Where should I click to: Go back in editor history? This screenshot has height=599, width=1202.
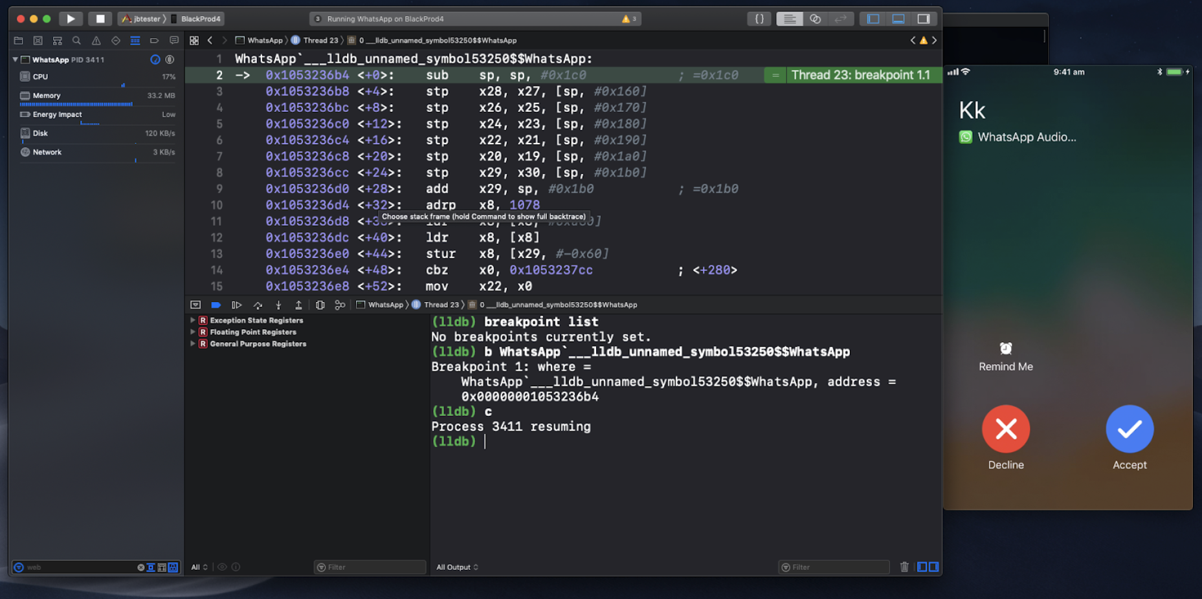pyautogui.click(x=210, y=40)
